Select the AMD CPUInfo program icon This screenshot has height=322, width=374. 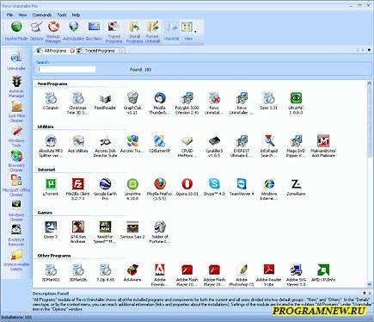[323, 273]
